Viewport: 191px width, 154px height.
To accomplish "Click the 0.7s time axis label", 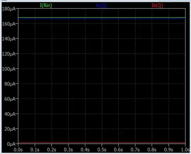I will (x=135, y=150).
